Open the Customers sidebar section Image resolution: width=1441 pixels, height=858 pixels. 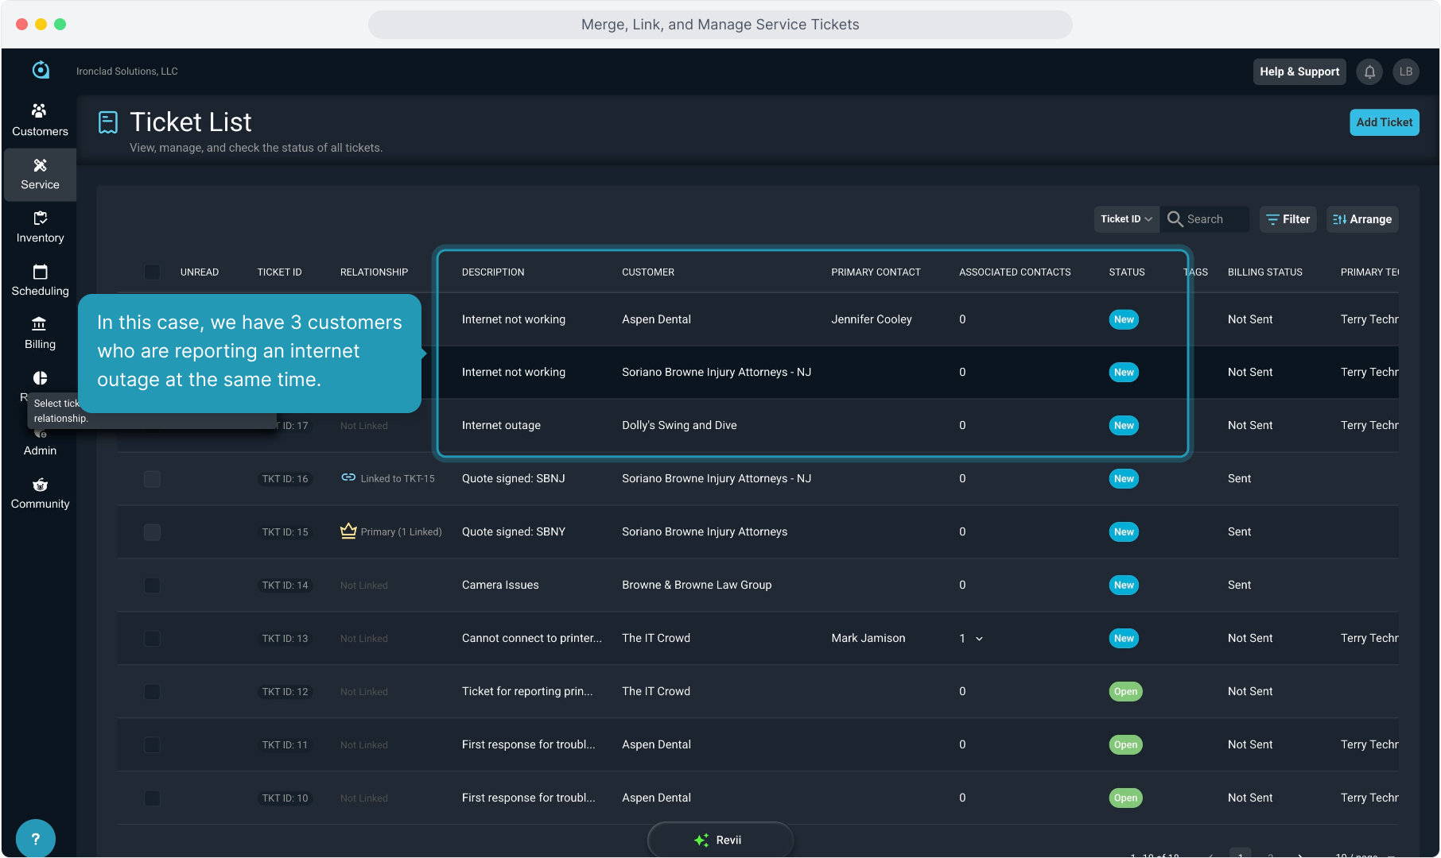tap(40, 120)
